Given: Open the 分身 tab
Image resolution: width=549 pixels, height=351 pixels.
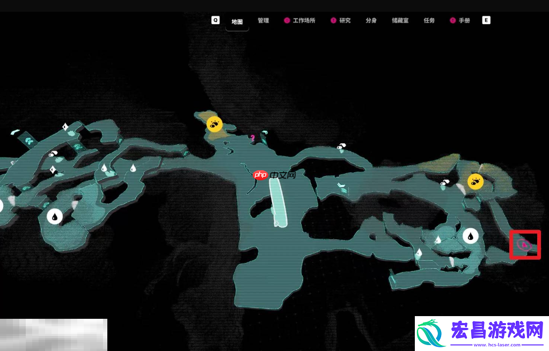Looking at the screenshot, I should (371, 21).
